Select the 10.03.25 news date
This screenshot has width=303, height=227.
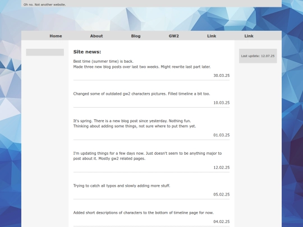tap(222, 103)
